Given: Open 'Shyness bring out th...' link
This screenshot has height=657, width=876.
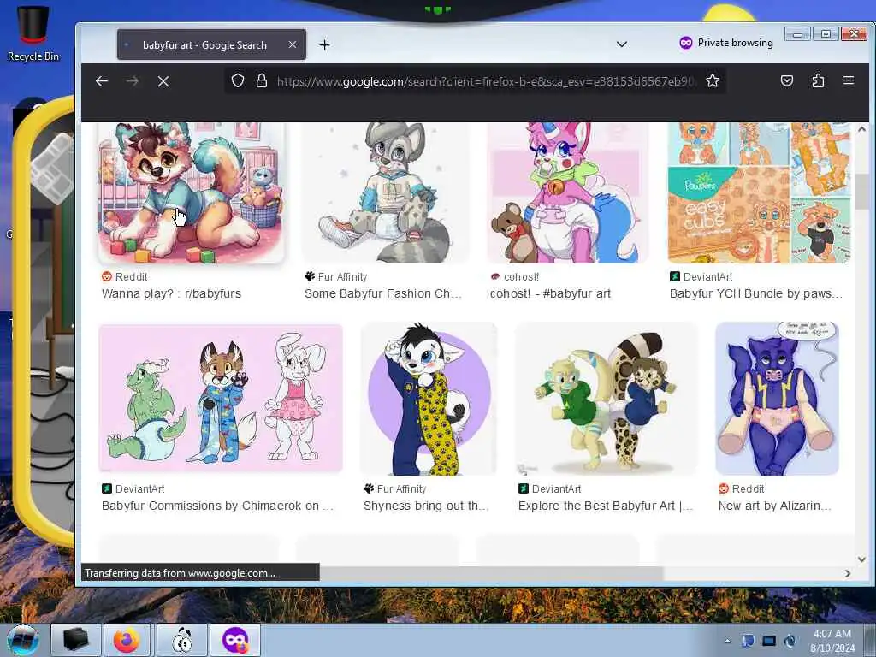Looking at the screenshot, I should 426,506.
